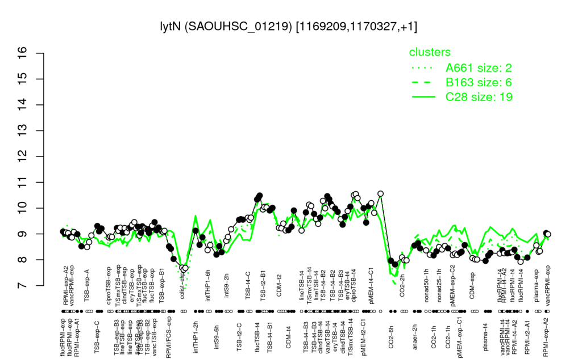
Task: Click y-axis tick label 15
Action: pos(23,79)
